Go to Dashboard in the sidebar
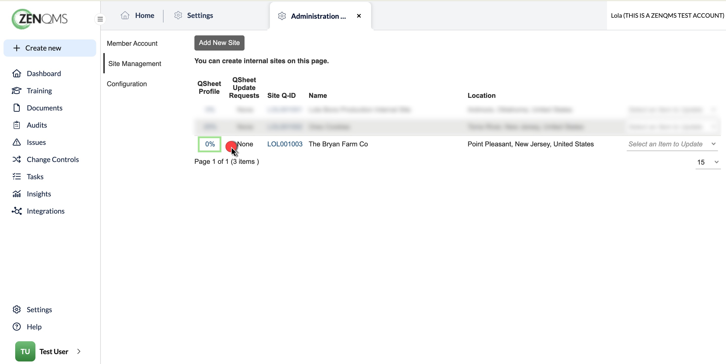This screenshot has height=364, width=726. (44, 74)
